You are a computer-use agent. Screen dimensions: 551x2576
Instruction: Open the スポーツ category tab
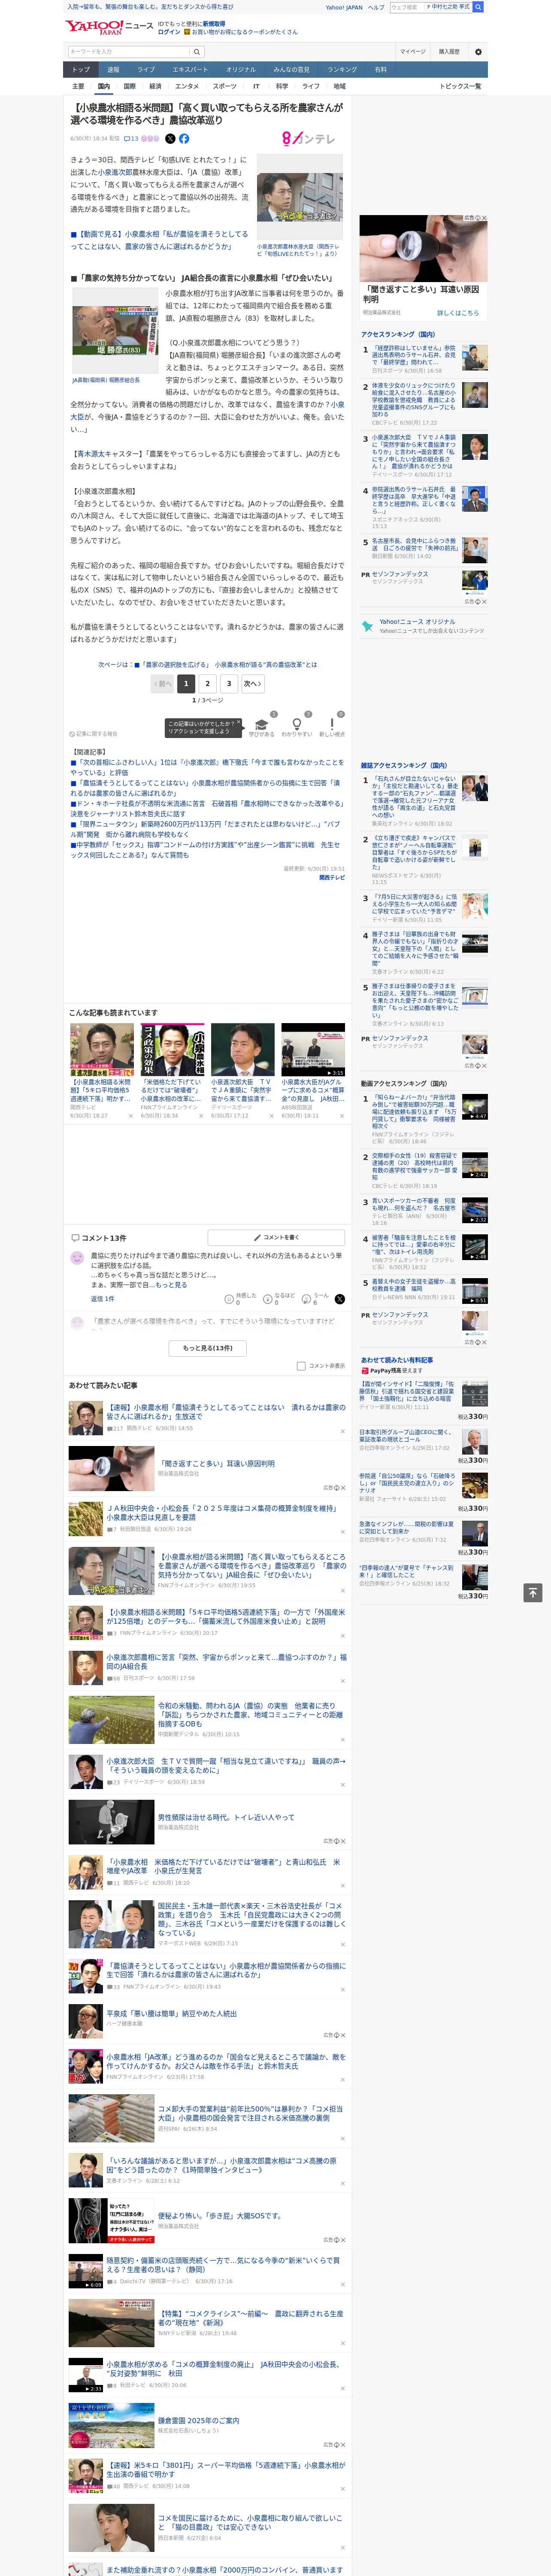click(225, 86)
